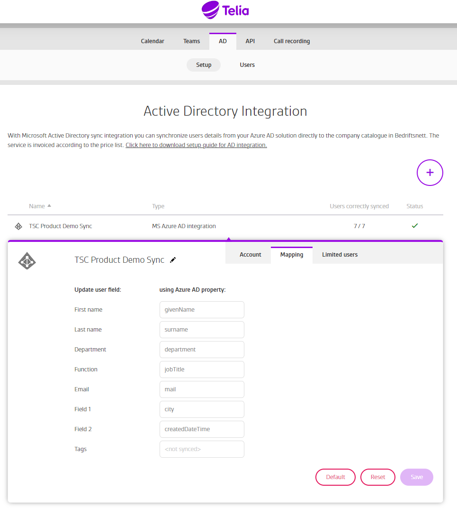The width and height of the screenshot is (457, 508).
Task: Click the plus icon to add integration
Action: (430, 173)
